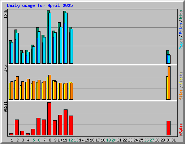Select the red KBytes bar for day 3
Screen dimensions: 185x144
coord(22,133)
